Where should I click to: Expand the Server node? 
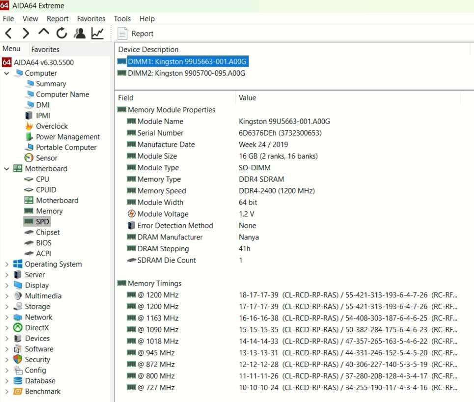click(x=7, y=274)
